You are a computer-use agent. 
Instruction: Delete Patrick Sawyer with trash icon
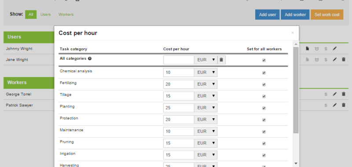(x=344, y=105)
